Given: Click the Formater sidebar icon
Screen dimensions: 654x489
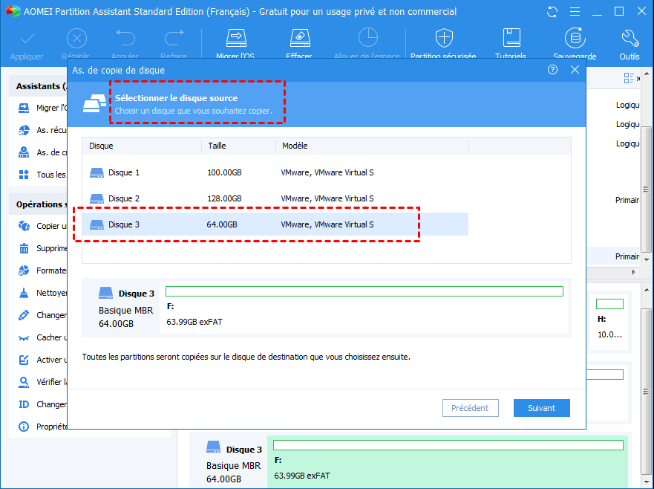Looking at the screenshot, I should [x=24, y=271].
